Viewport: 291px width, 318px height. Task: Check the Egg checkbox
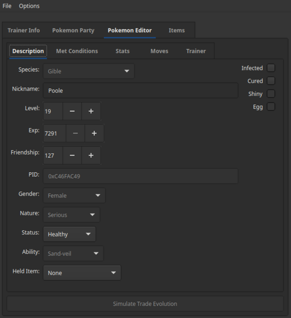[271, 107]
